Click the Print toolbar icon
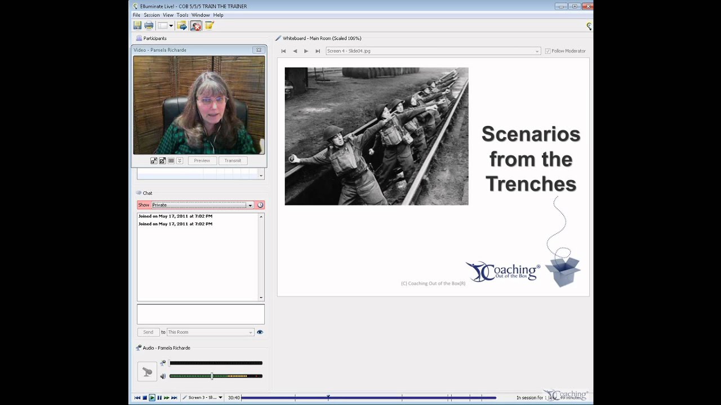Screen dimensions: 721x405 [149, 25]
